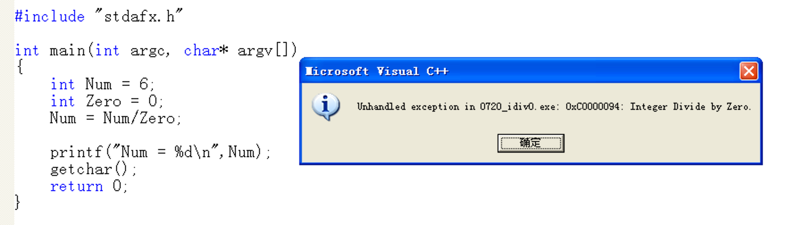Click the int Num = 6 line
Image resolution: width=795 pixels, height=225 pixels.
click(102, 84)
